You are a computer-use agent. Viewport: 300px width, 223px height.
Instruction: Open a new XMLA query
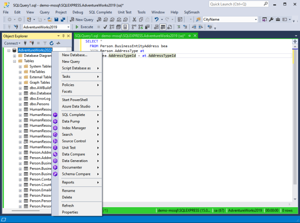pos(119,19)
